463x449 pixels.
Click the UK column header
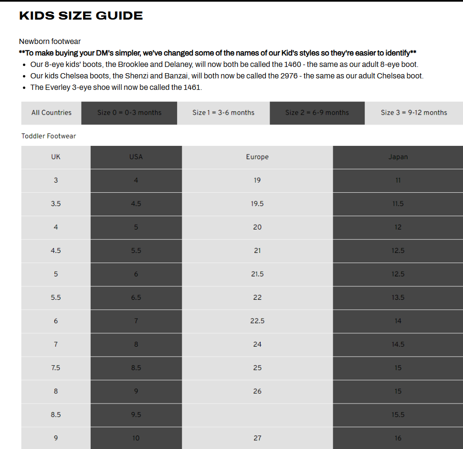point(56,157)
